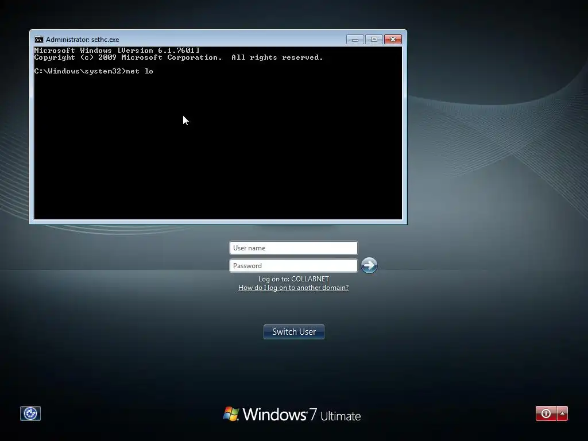Open the shutdown options arrow menu
The height and width of the screenshot is (441, 588).
[x=562, y=413]
